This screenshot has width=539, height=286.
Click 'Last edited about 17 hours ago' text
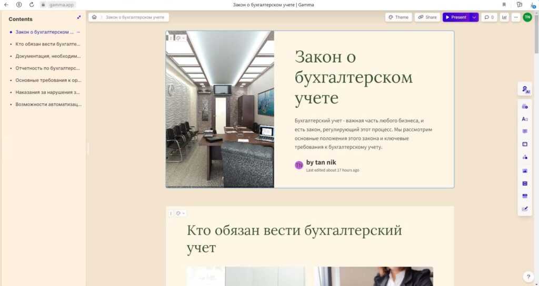pos(333,170)
